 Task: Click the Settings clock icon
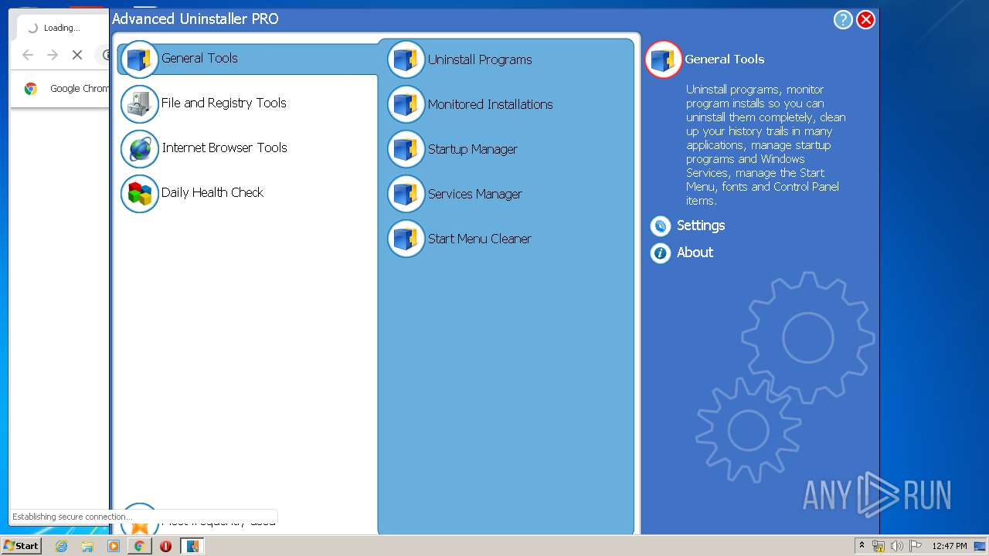[x=661, y=225]
